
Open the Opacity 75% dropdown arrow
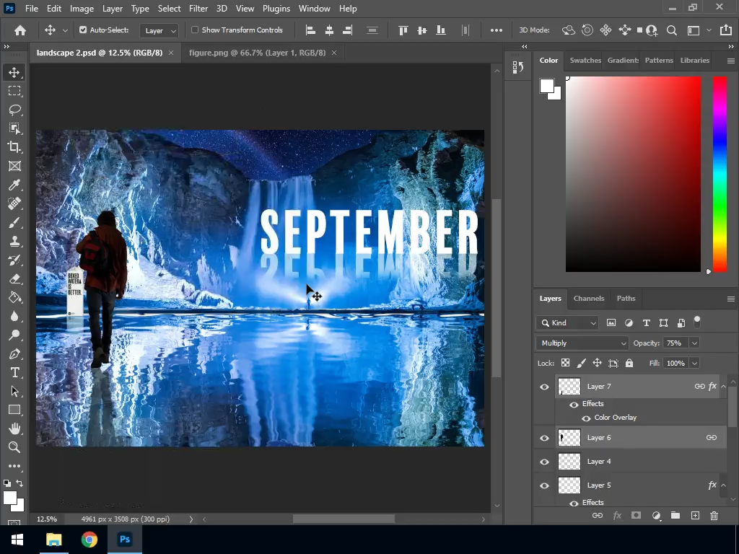coord(694,343)
